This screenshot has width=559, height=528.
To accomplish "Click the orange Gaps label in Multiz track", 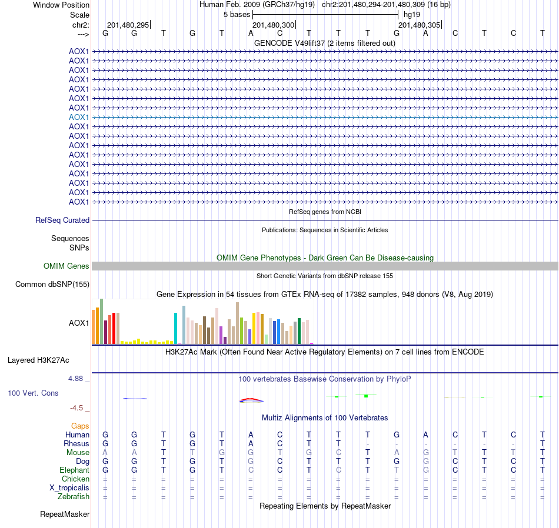I will pyautogui.click(x=80, y=426).
